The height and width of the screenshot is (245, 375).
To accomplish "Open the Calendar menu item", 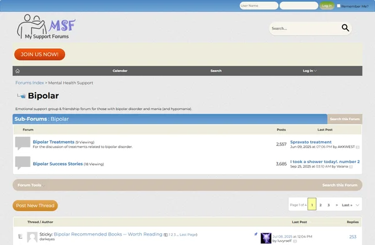I will 120,71.
